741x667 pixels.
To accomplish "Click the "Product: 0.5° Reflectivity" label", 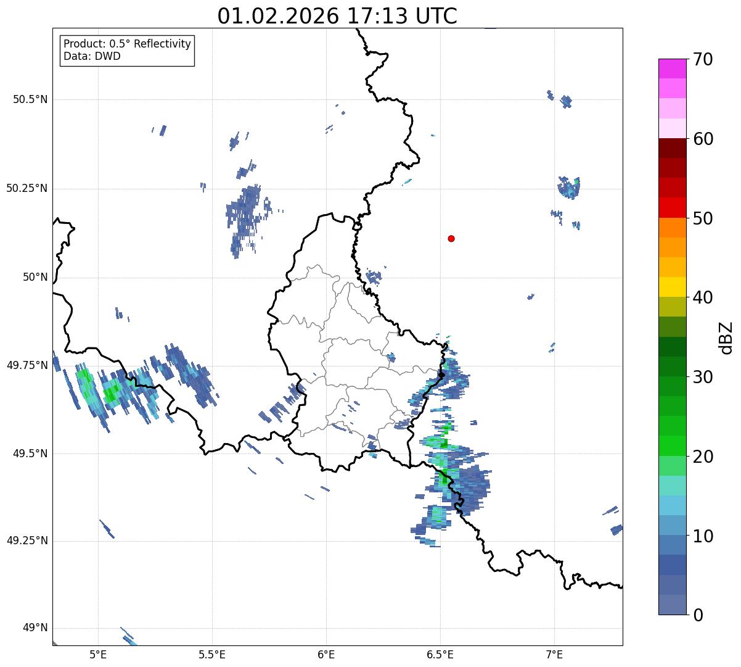I will [x=127, y=44].
